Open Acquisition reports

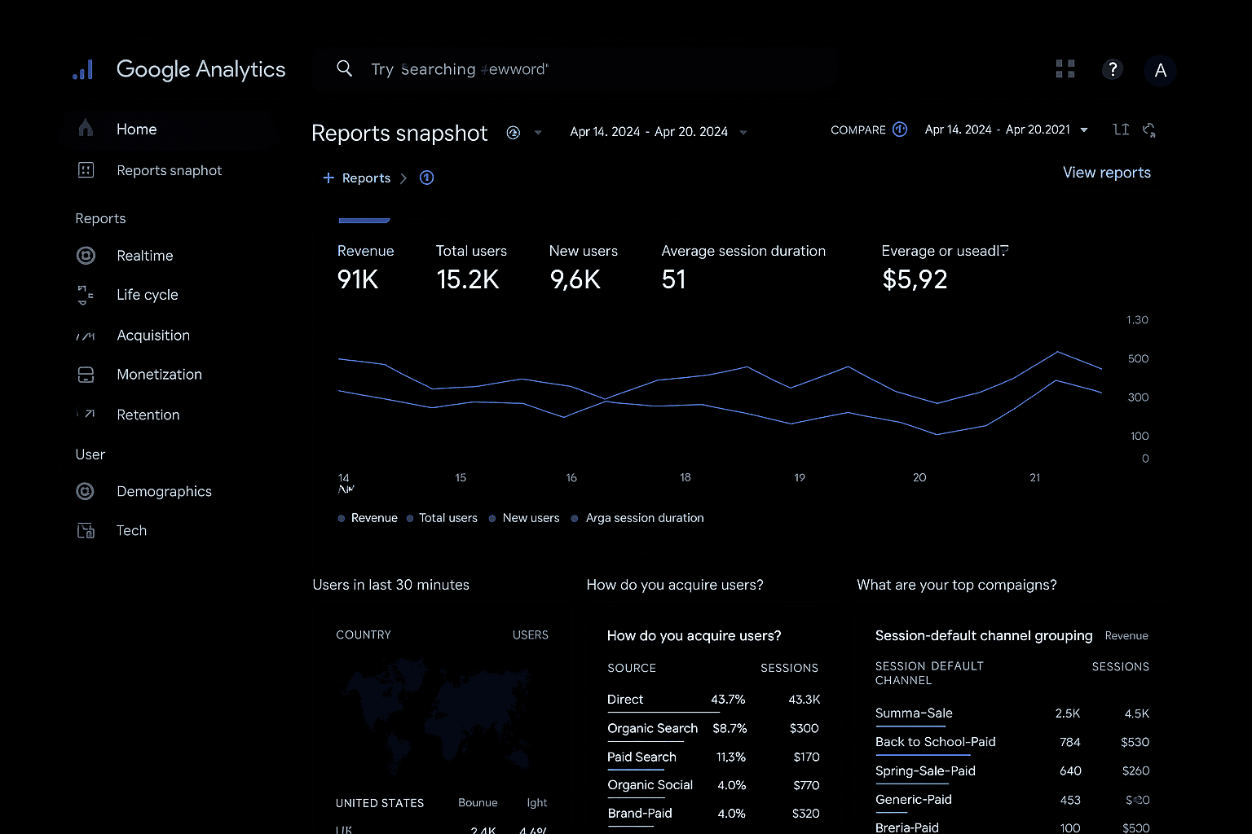153,336
